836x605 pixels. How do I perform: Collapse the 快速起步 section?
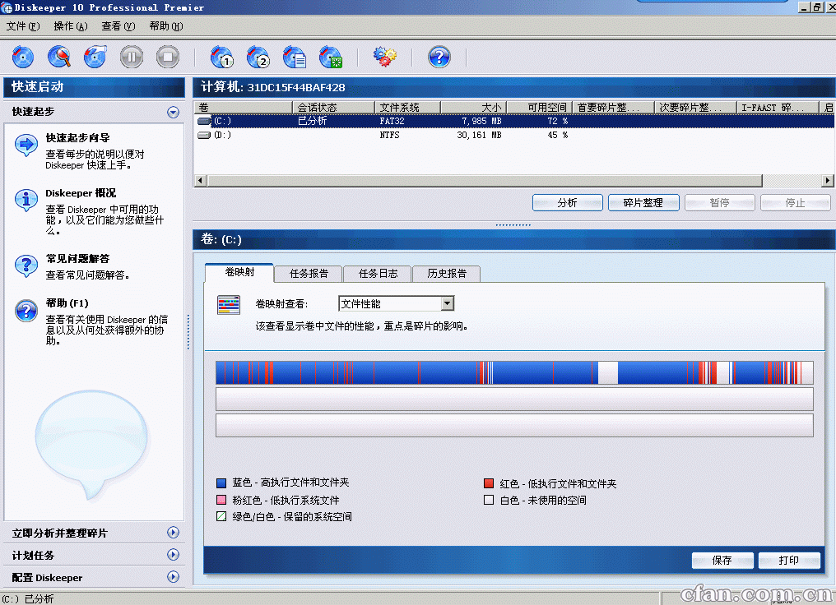[173, 112]
